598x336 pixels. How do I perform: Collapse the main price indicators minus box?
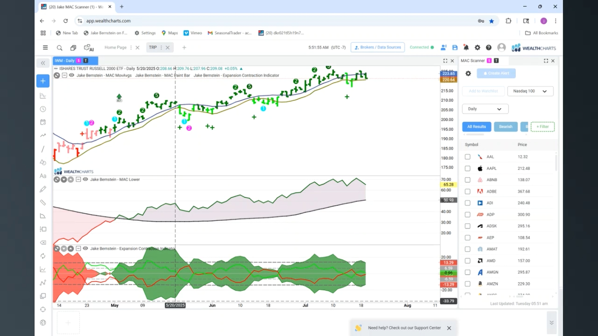(64, 75)
